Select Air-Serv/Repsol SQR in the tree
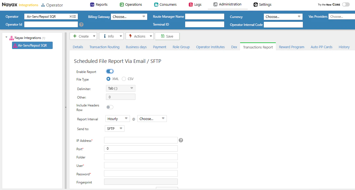Viewport: 355px width, 190px height. click(32, 45)
